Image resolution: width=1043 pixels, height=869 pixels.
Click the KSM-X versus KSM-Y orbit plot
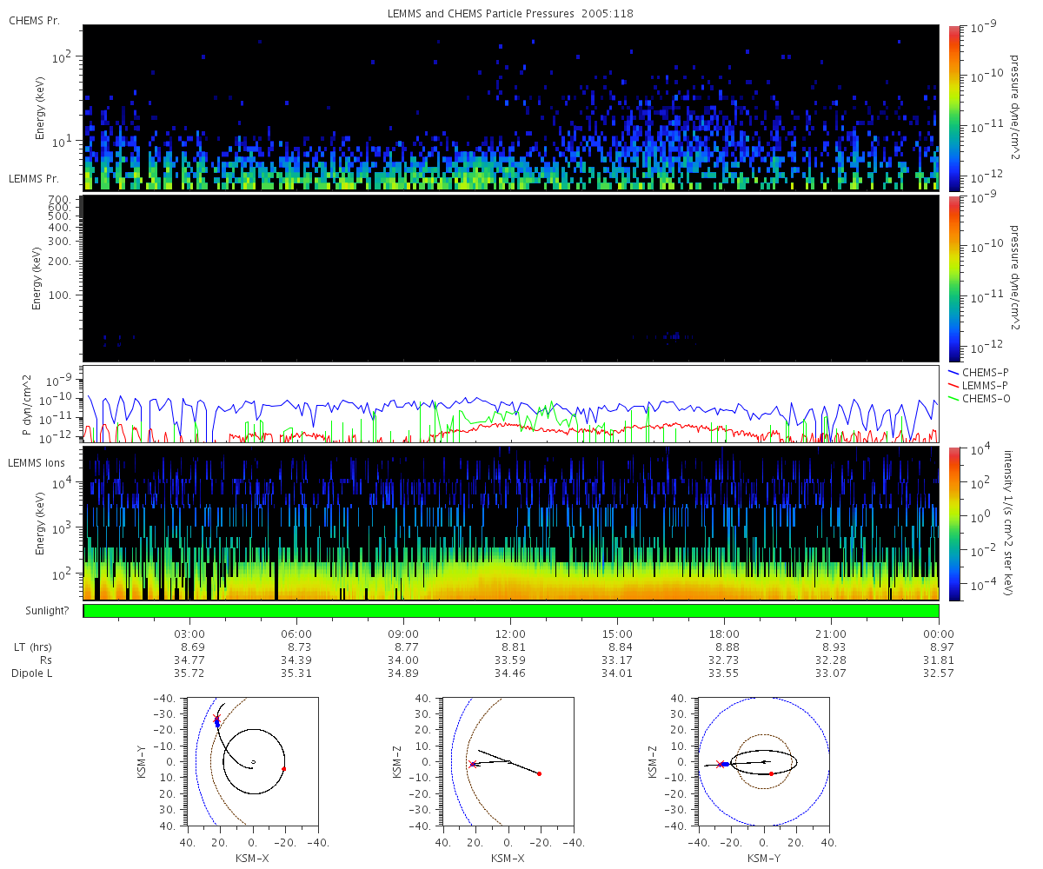click(x=252, y=761)
